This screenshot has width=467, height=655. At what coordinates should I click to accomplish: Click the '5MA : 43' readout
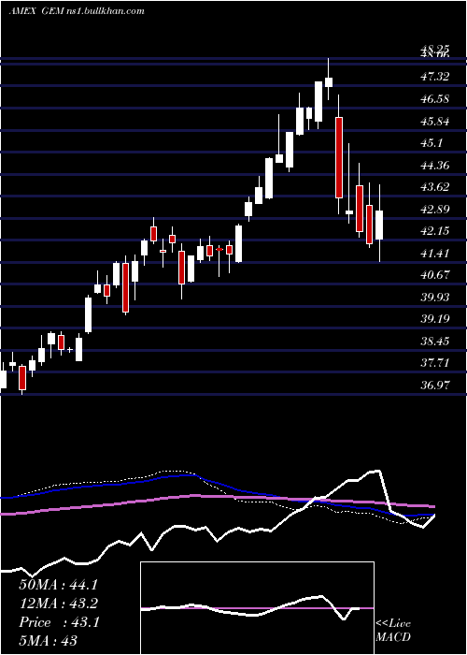point(49,641)
